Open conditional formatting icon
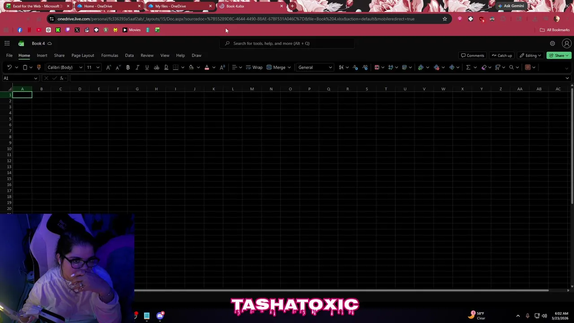 (377, 67)
